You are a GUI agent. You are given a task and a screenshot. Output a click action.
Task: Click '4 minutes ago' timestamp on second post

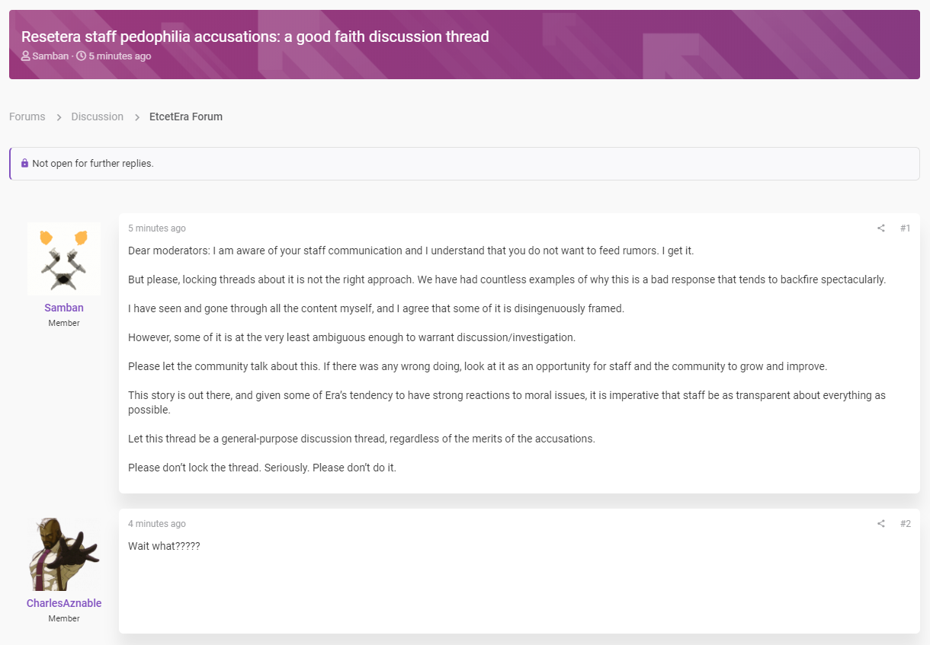[x=157, y=524]
